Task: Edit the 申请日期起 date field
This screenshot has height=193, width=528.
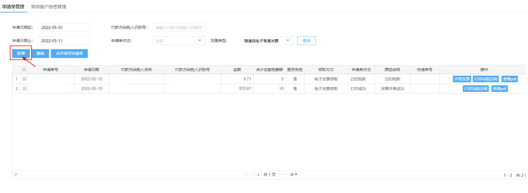Action: tap(65, 27)
